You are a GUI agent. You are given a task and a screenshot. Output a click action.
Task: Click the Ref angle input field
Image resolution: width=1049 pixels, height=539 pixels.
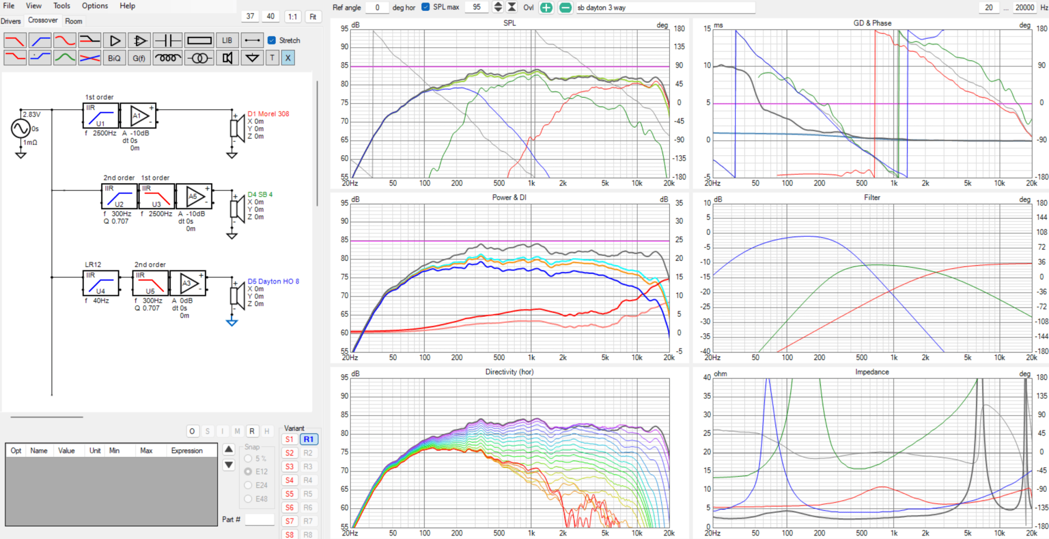(x=378, y=7)
